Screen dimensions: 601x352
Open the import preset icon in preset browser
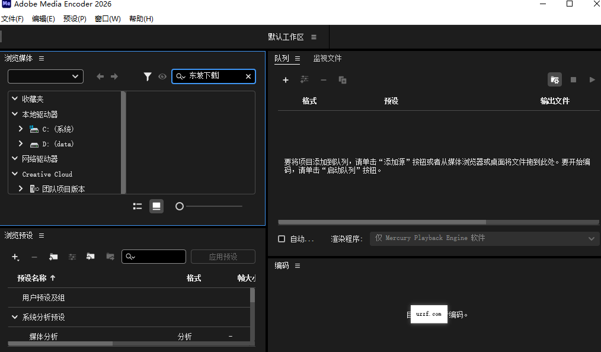pyautogui.click(x=90, y=257)
